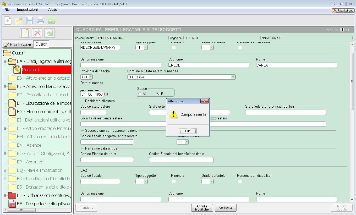Click the EC Attivo ereditario folder icon

(12, 86)
